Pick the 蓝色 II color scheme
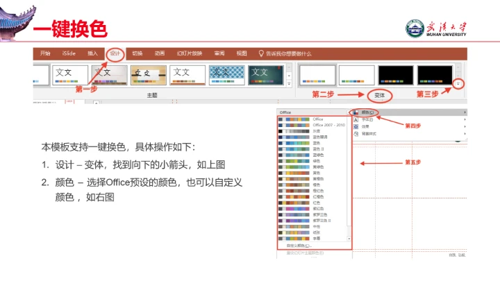The width and height of the screenshot is (500, 281). pos(312,149)
